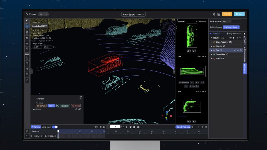Collapse the Class Required (0) group

211,42
